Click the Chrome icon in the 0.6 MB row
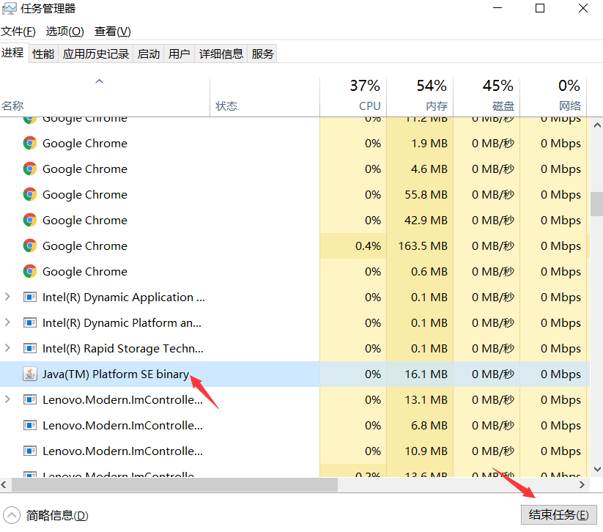The image size is (603, 532). click(29, 271)
